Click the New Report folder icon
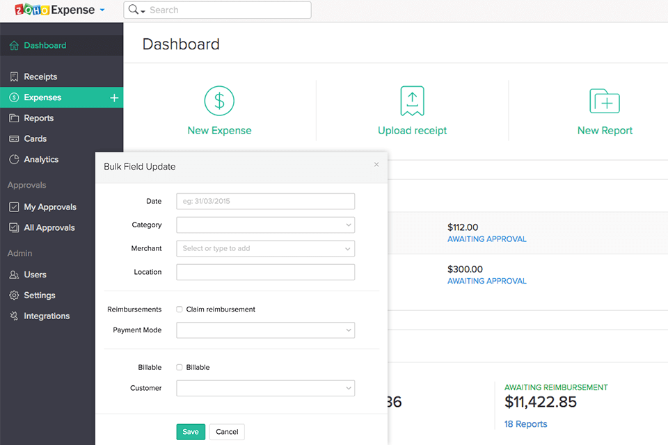 pyautogui.click(x=605, y=101)
